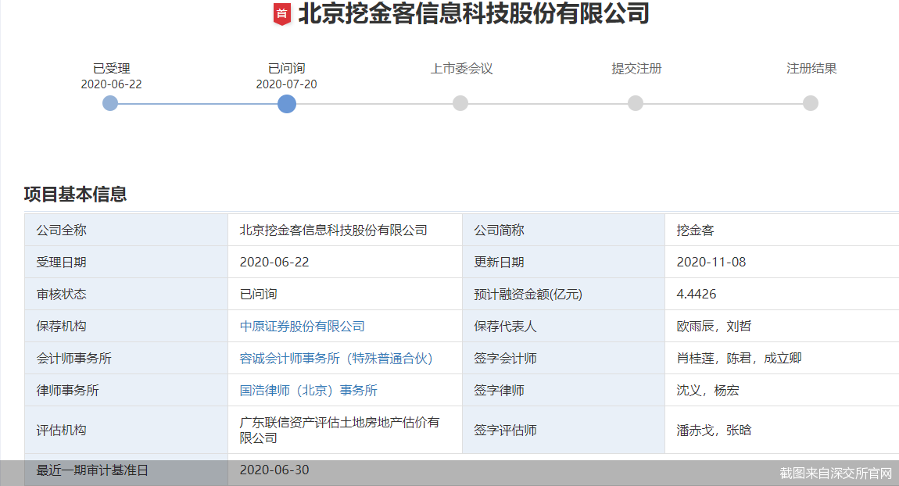This screenshot has height=486, width=899.
Task: Select the 已受理 progress step dot
Action: point(110,103)
